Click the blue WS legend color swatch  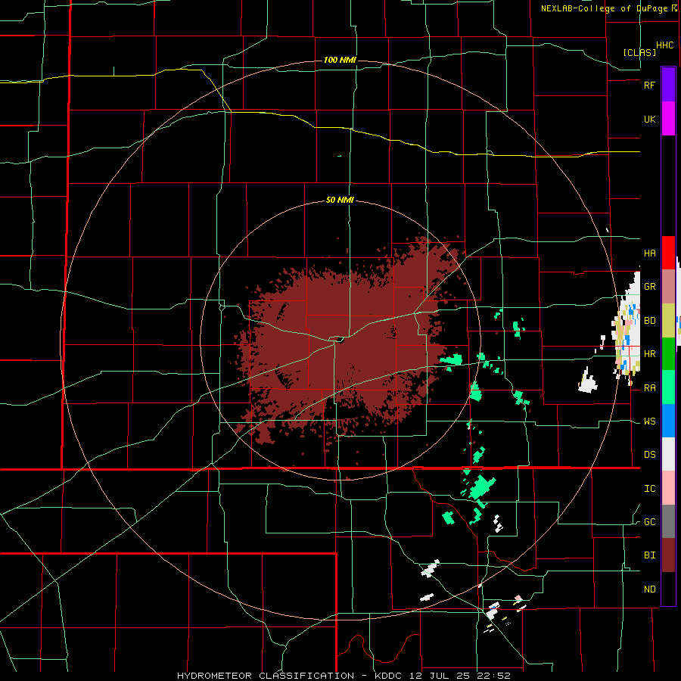[668, 421]
